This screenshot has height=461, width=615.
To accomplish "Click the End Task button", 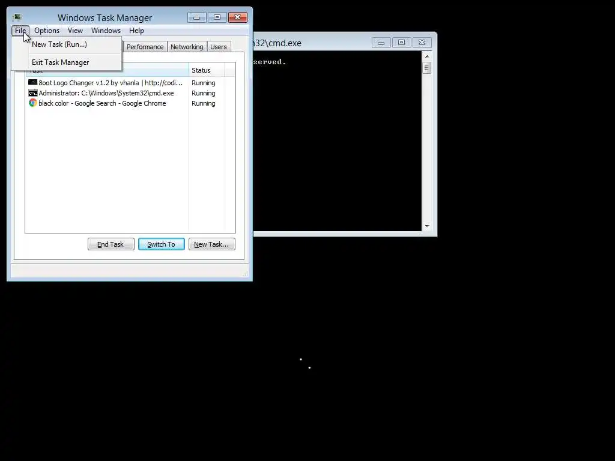I will click(x=111, y=244).
